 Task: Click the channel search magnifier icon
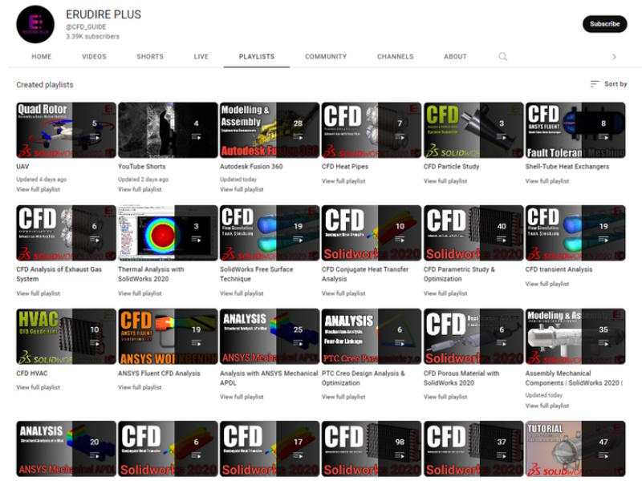coord(503,57)
